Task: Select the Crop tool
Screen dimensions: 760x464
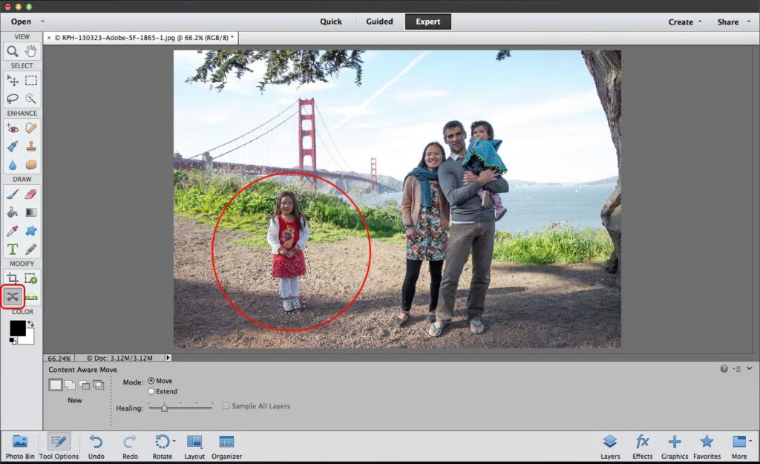Action: pyautogui.click(x=13, y=278)
